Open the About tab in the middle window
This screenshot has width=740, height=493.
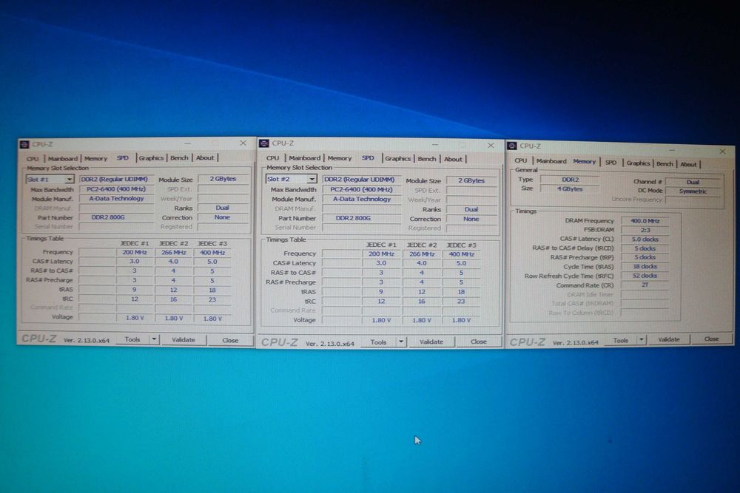tap(453, 160)
